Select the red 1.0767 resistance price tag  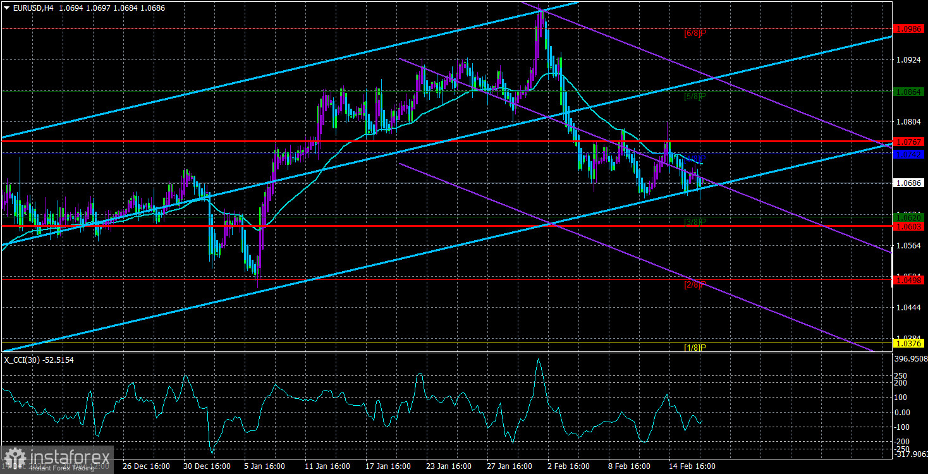coord(910,142)
